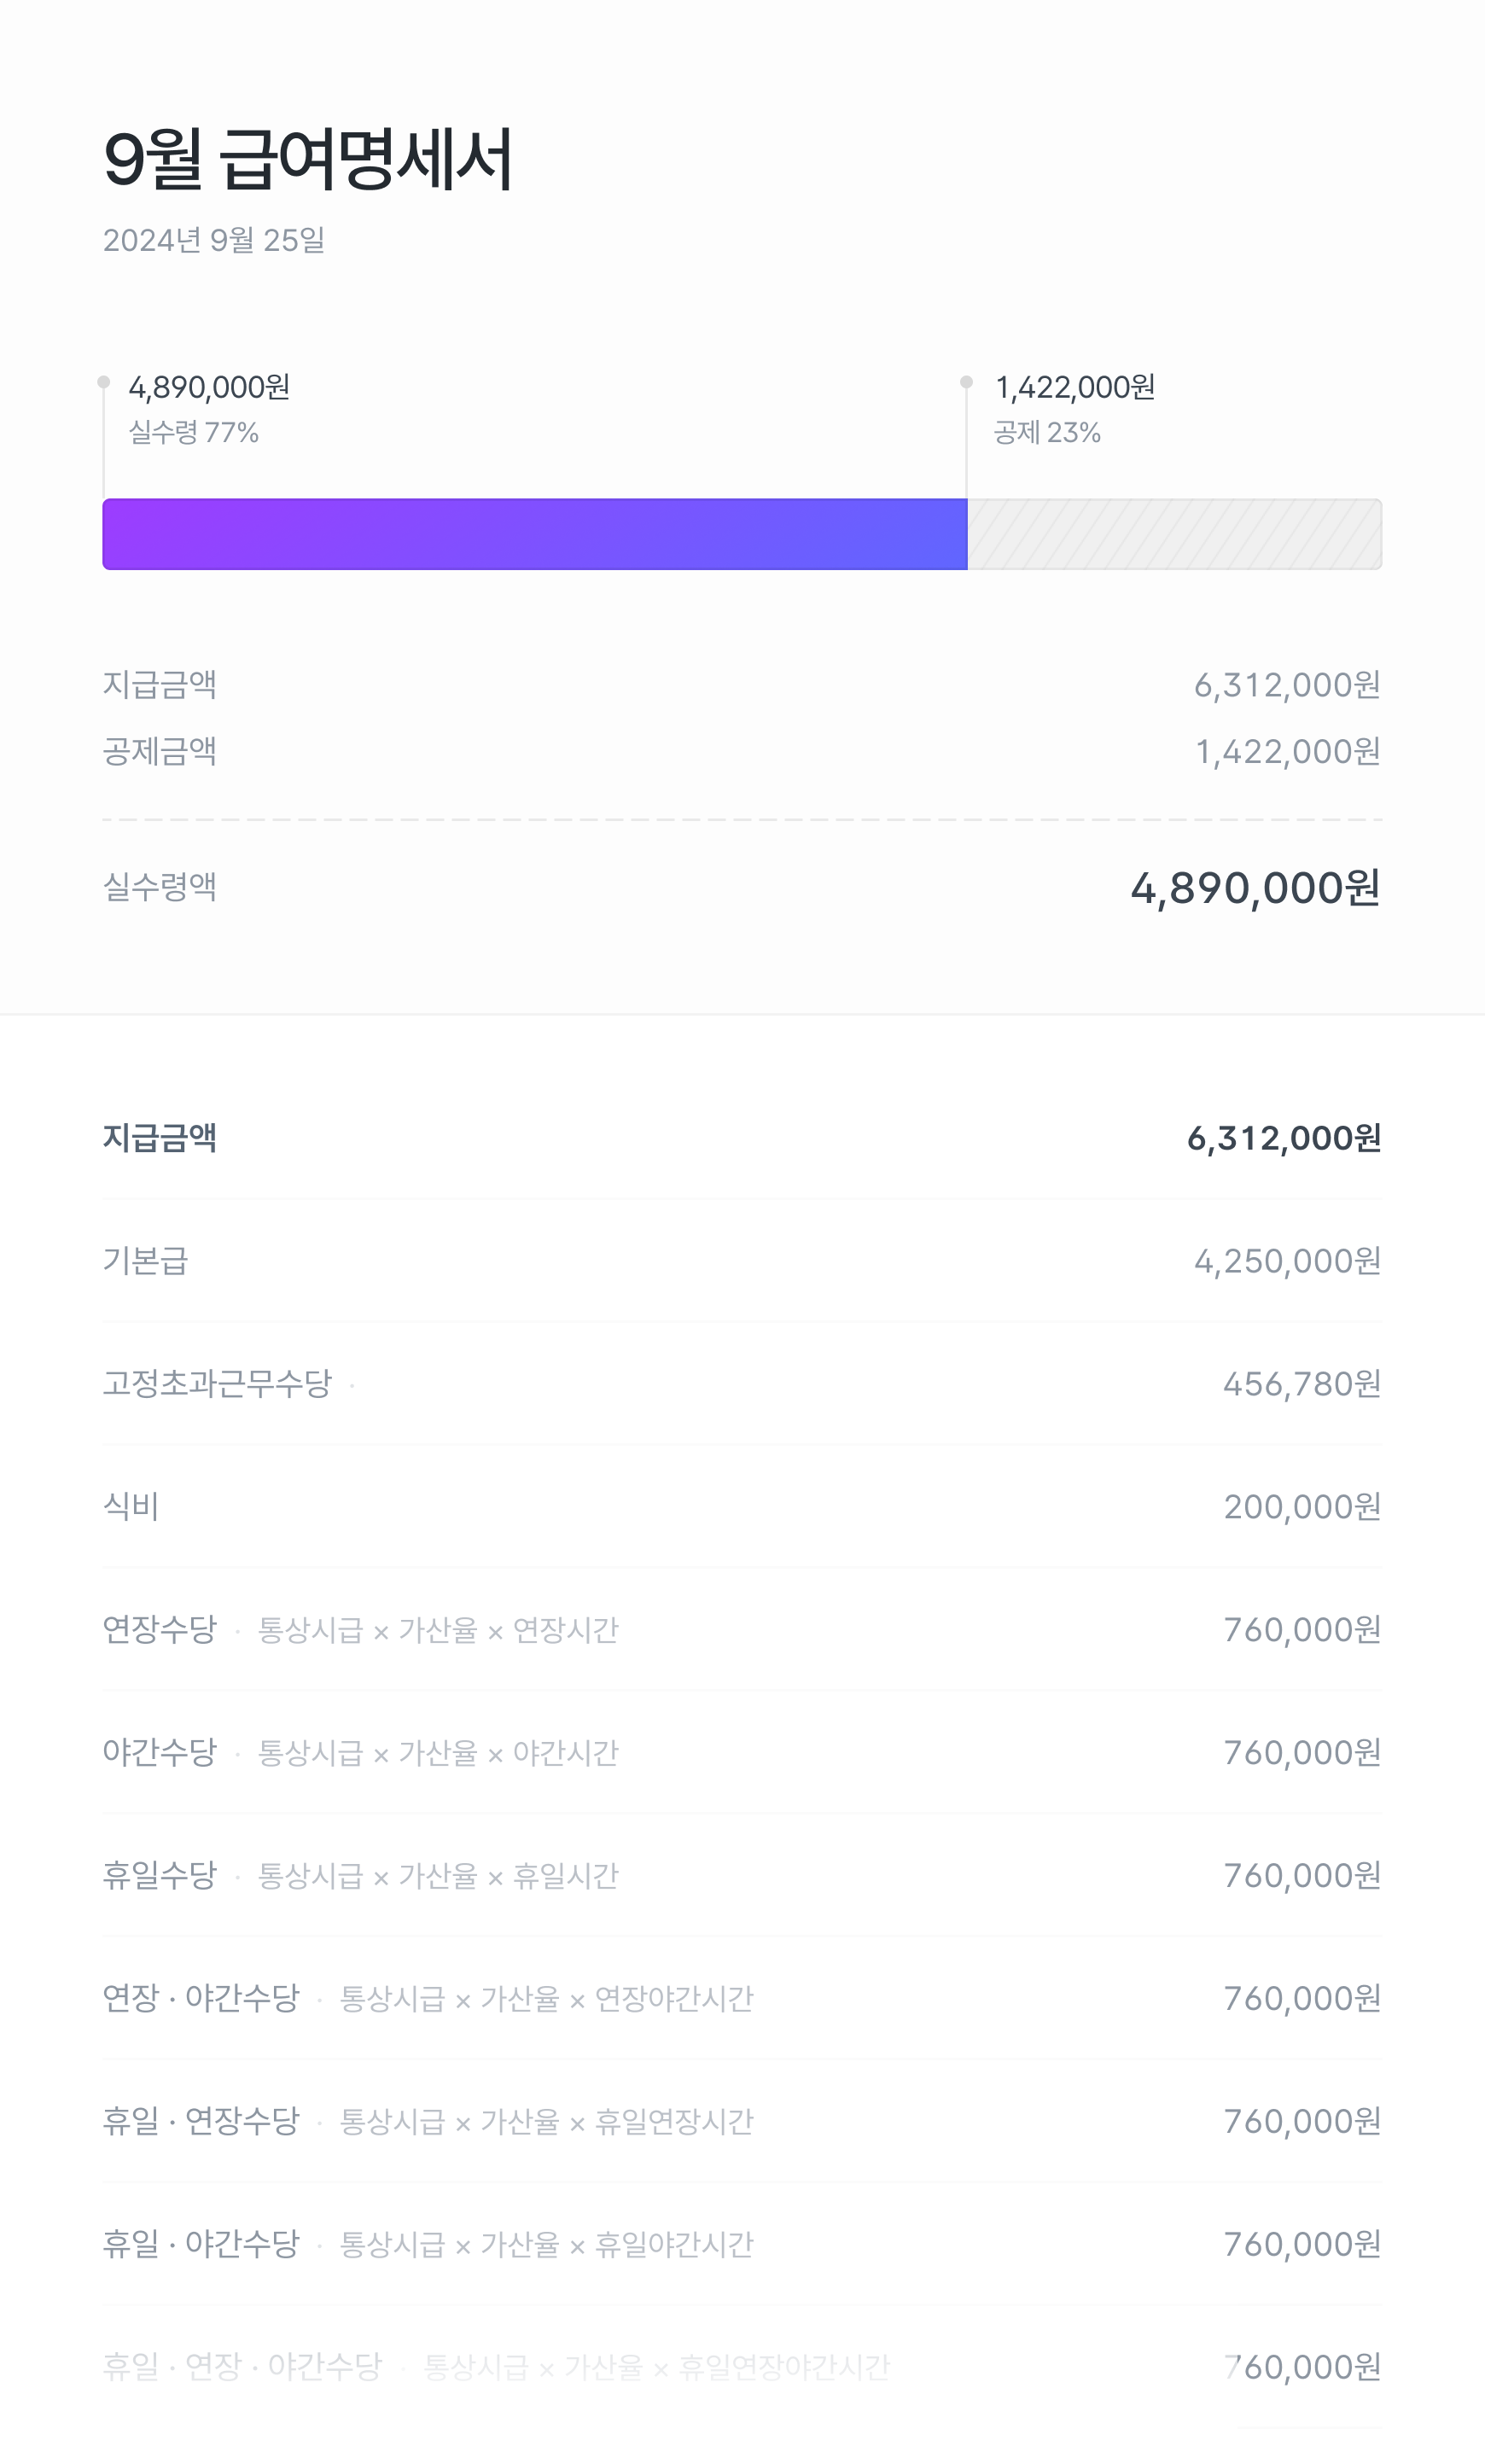The image size is (1485, 2458).
Task: Click the 고정초과근무수당 item label
Action: (x=218, y=1383)
